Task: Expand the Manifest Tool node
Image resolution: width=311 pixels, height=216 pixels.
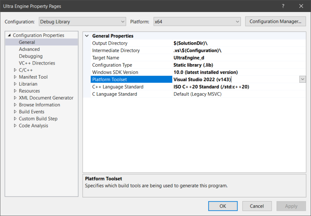Action: (x=15, y=77)
